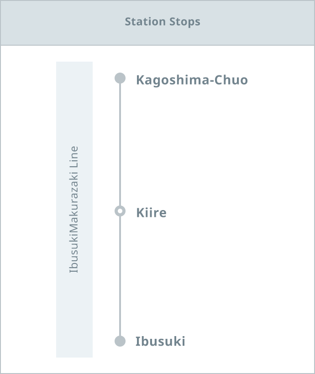This screenshot has height=374, width=315.
Task: Select the Kagoshima-Chuo station name
Action: (x=192, y=80)
